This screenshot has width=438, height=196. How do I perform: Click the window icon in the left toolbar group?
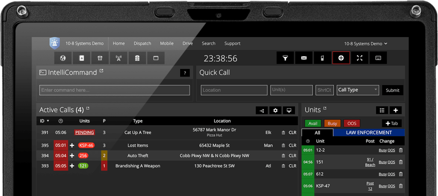coord(156,58)
